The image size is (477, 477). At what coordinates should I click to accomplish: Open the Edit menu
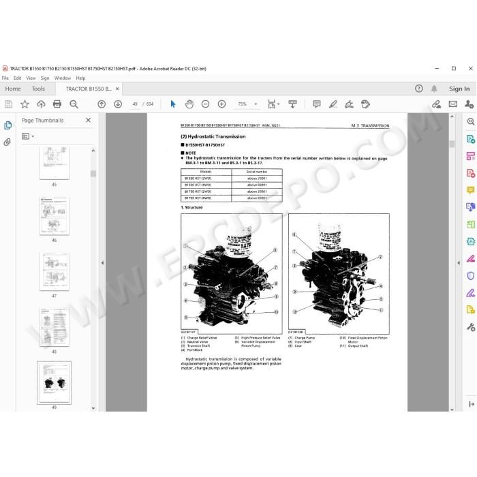pyautogui.click(x=17, y=78)
